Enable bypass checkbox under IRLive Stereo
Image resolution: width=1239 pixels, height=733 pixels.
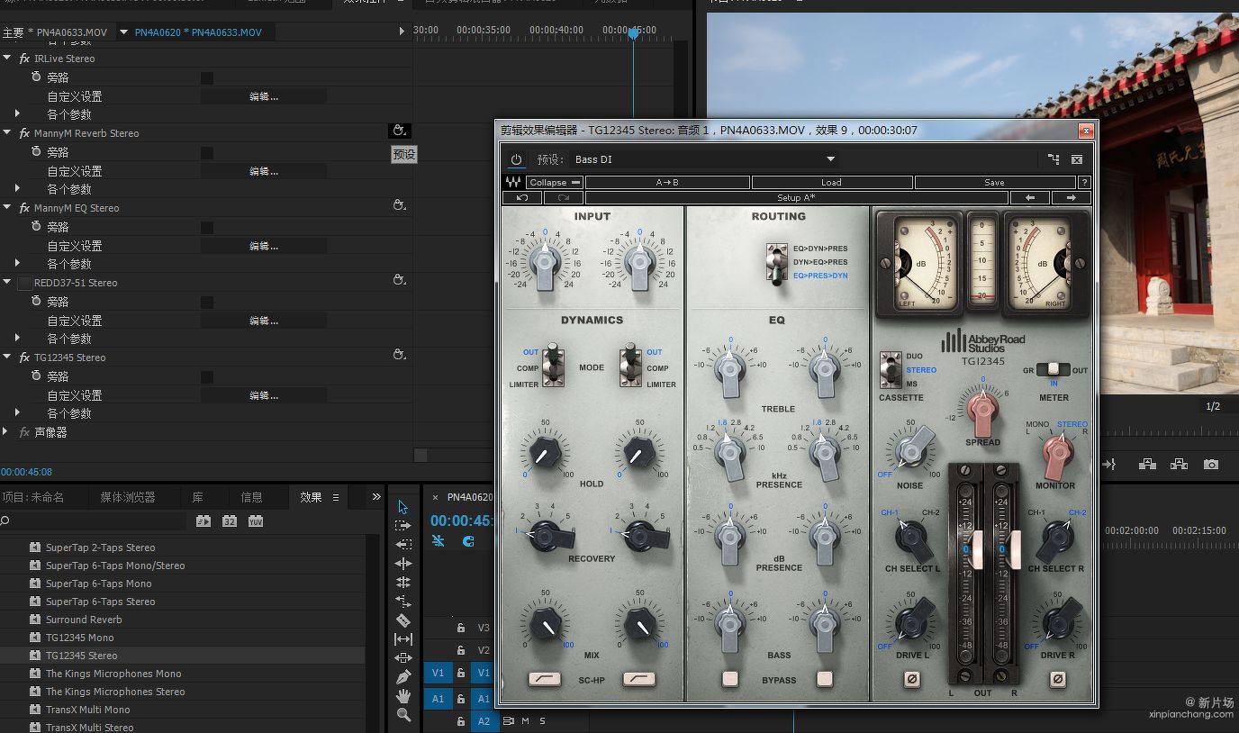pos(207,78)
